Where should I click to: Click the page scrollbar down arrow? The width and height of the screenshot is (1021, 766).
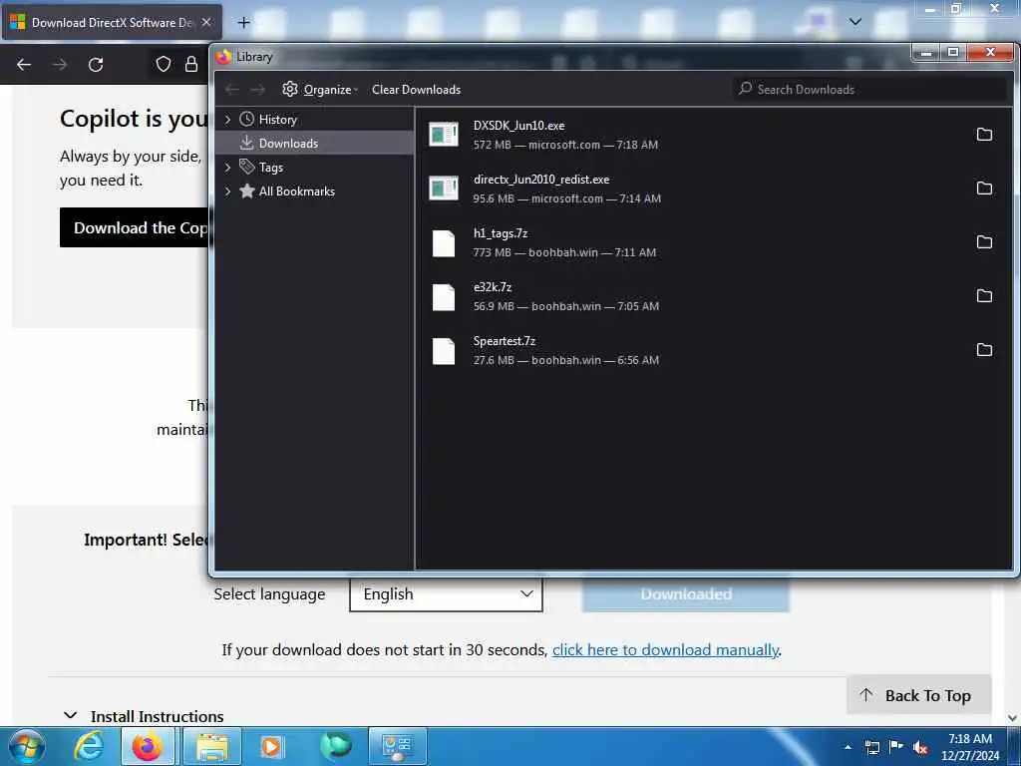click(1013, 718)
